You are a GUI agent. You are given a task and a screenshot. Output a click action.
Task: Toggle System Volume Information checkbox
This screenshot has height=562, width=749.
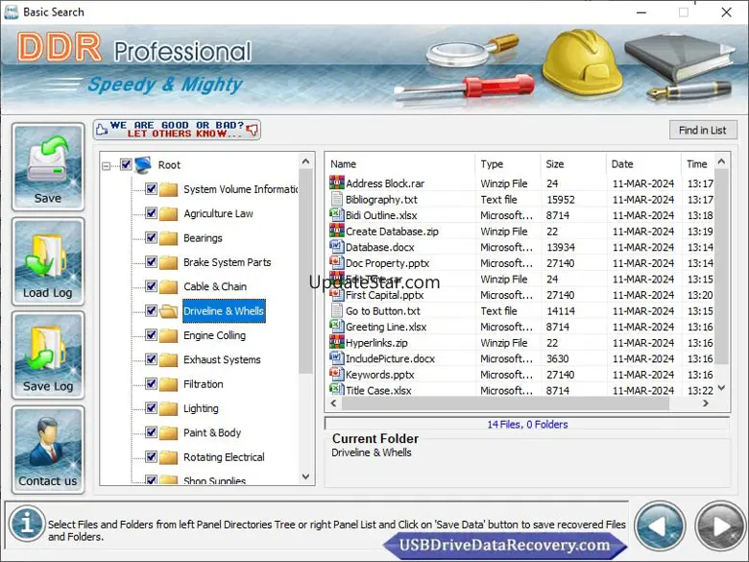pyautogui.click(x=151, y=188)
